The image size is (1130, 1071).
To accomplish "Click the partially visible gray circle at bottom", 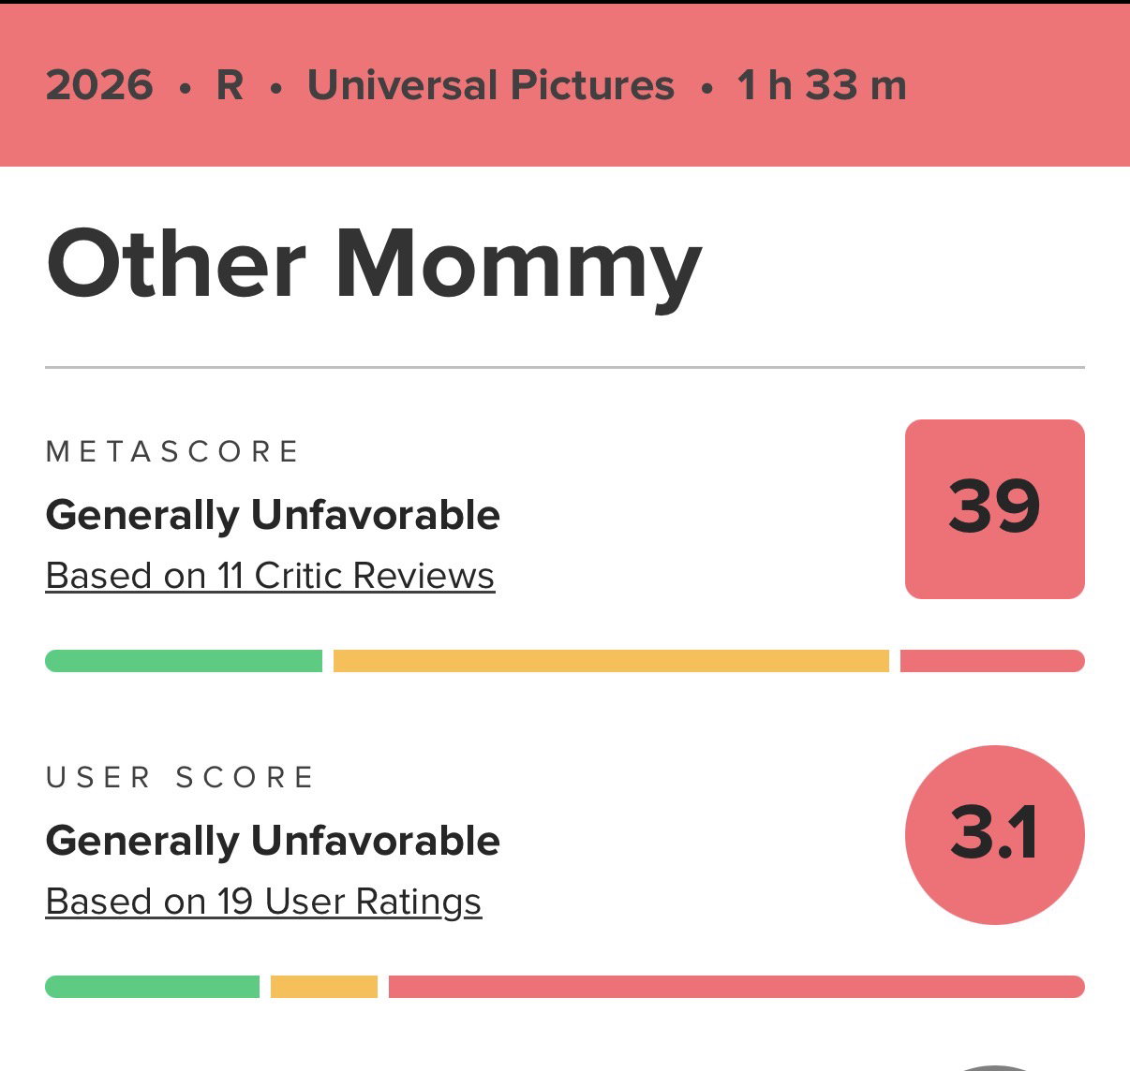I will coord(995,1067).
